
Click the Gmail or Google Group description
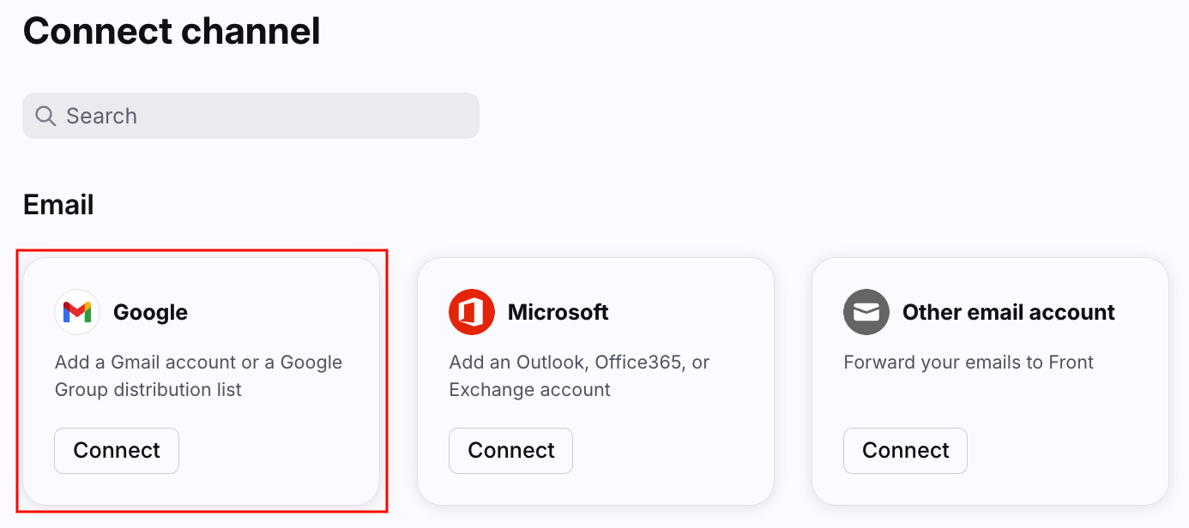(199, 375)
